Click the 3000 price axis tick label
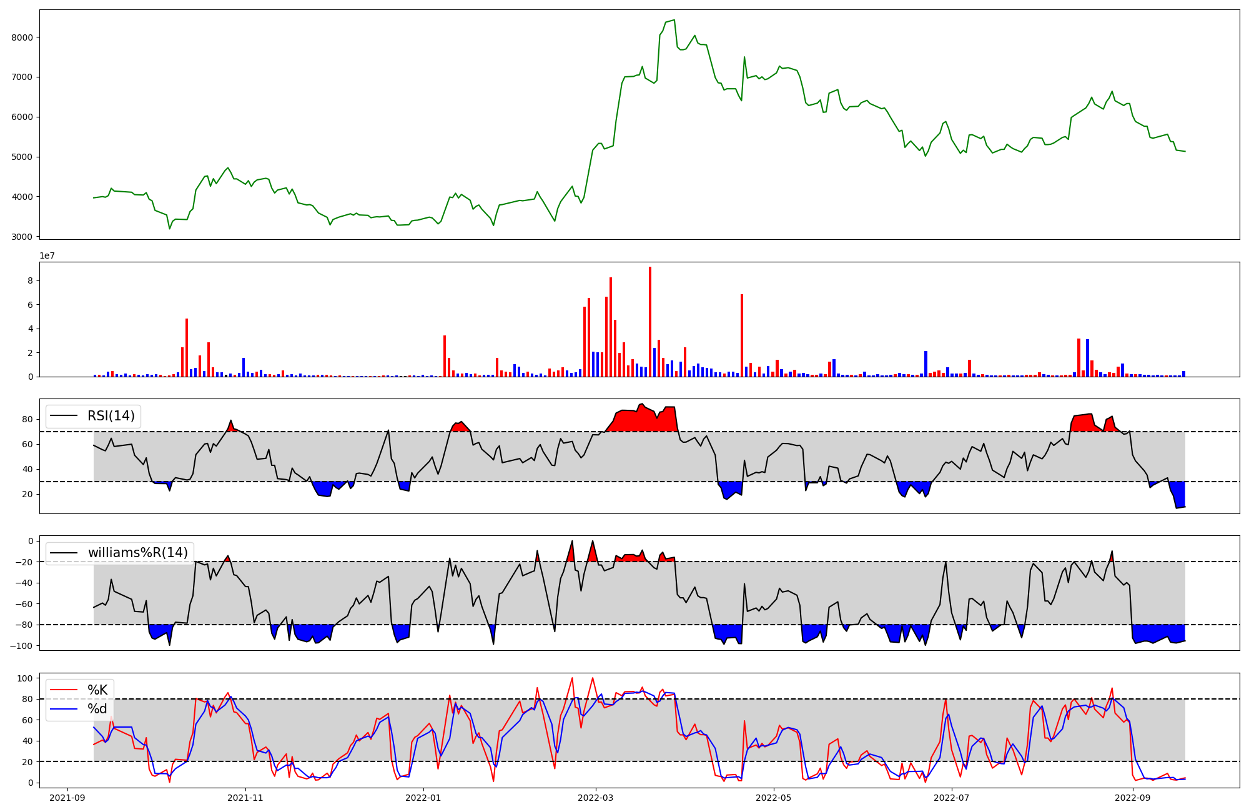The width and height of the screenshot is (1249, 812). 23,237
